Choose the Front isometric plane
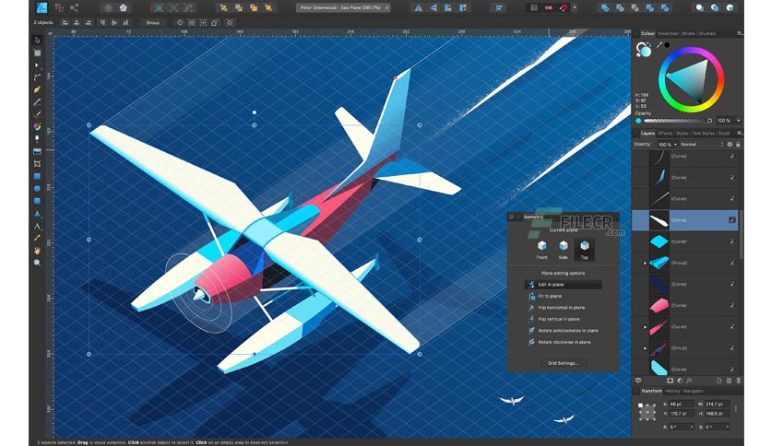This screenshot has height=446, width=771. (x=541, y=247)
